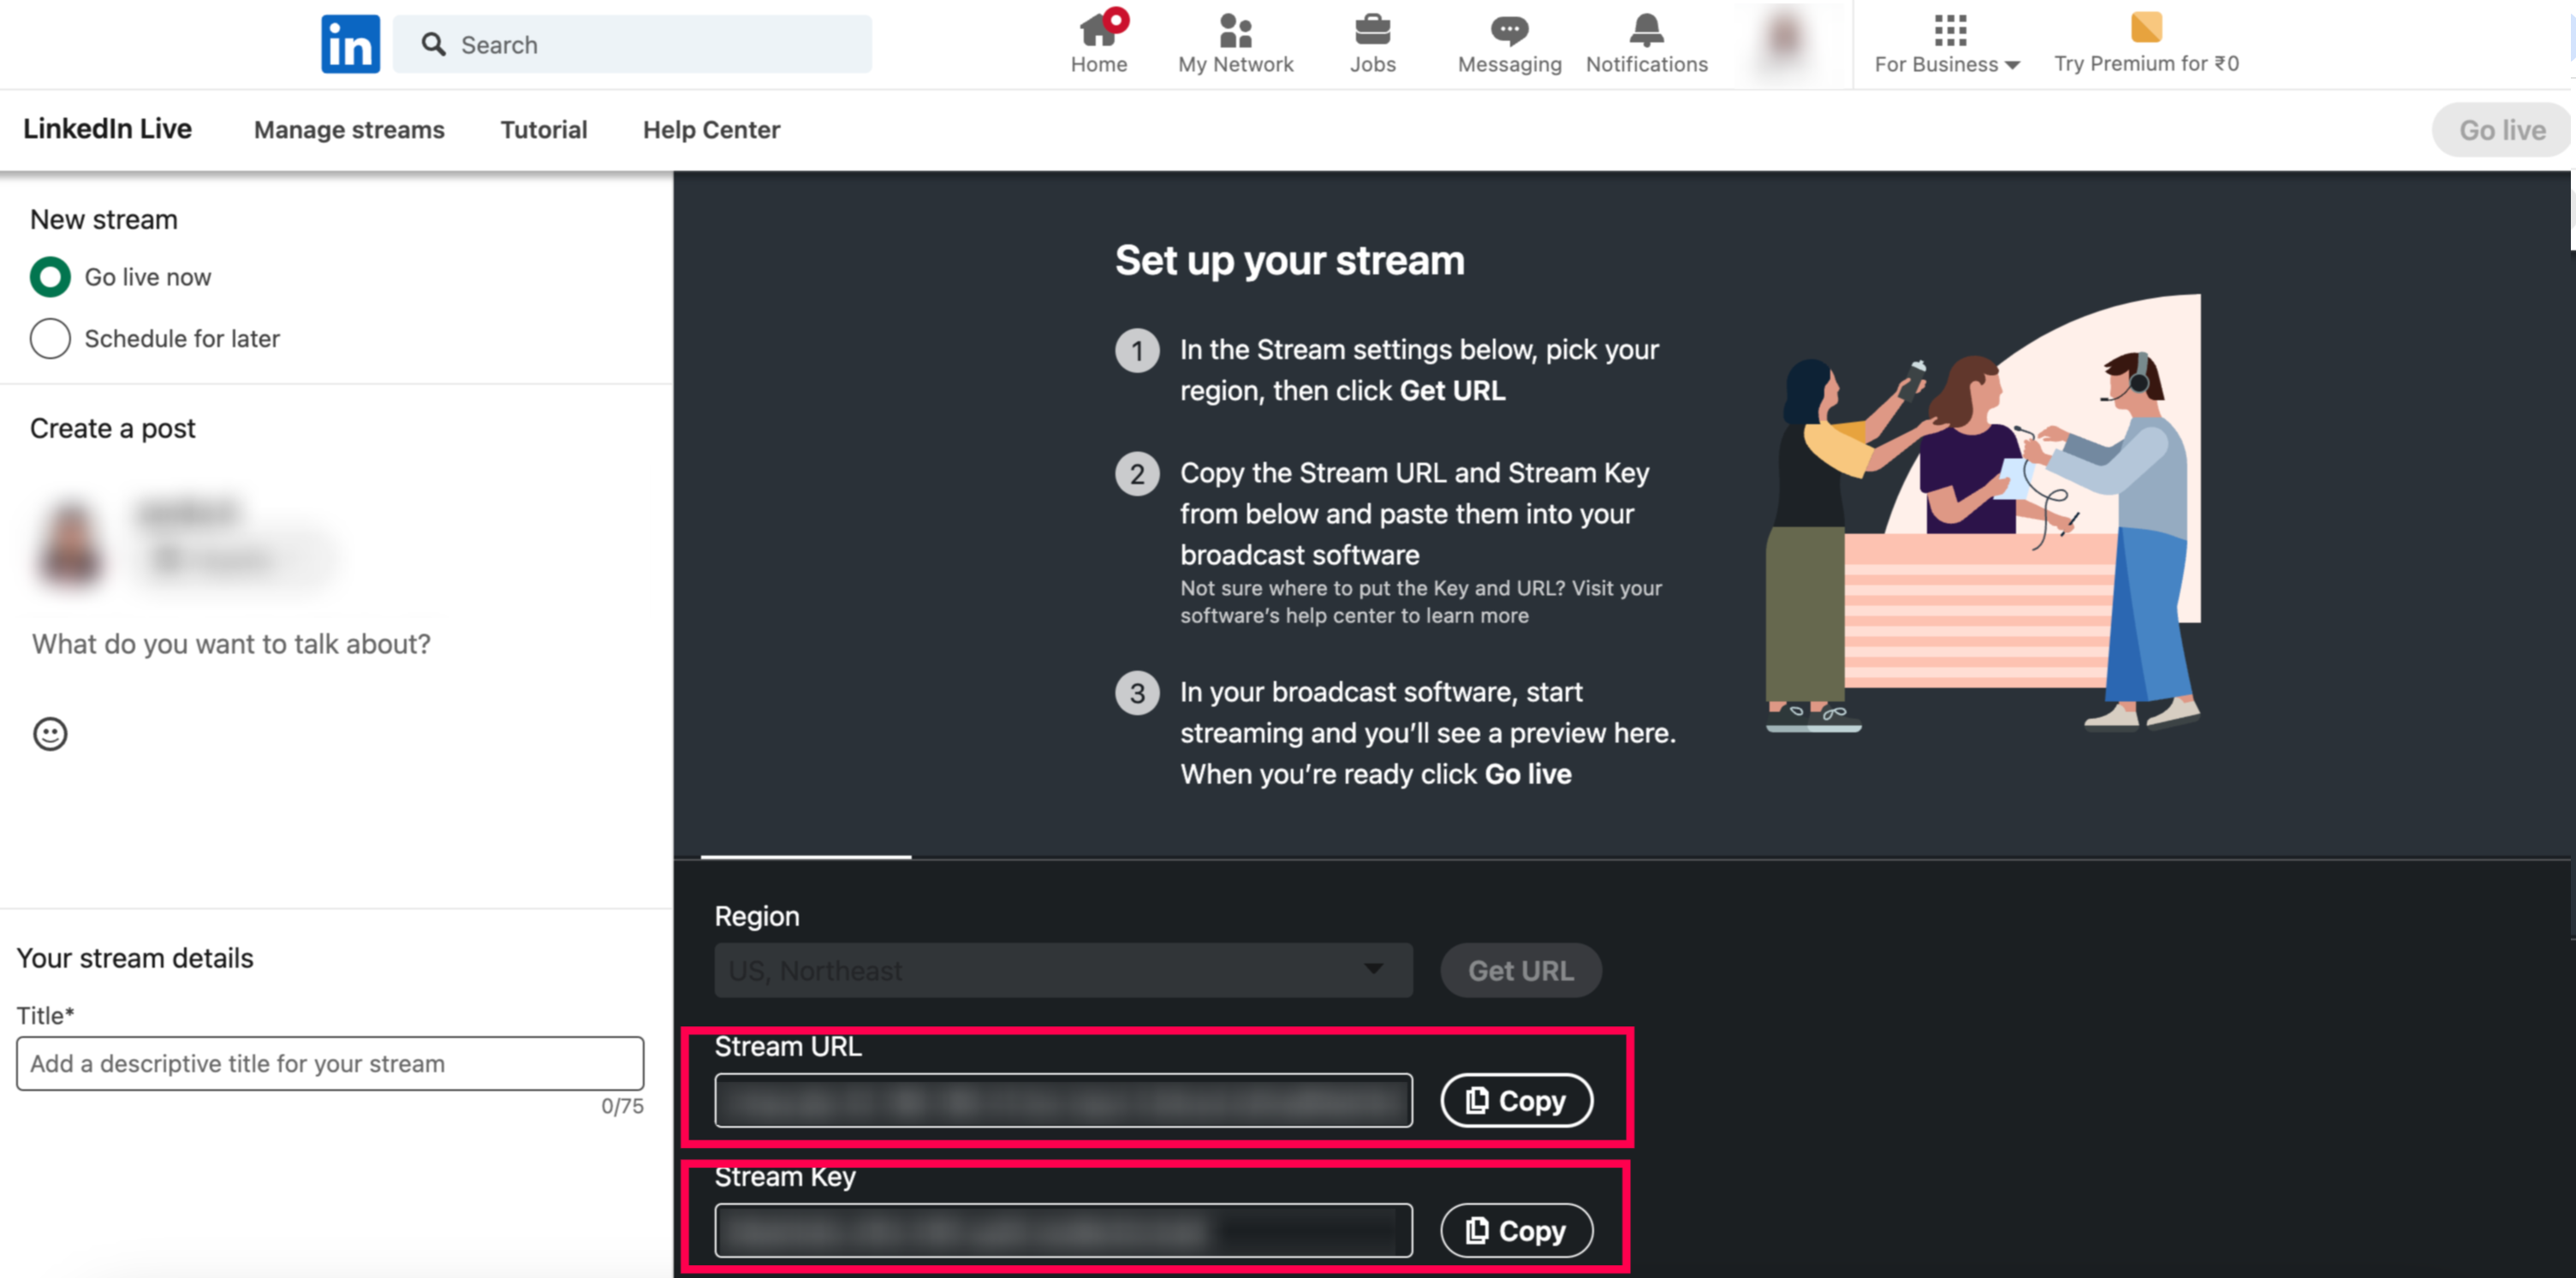The height and width of the screenshot is (1278, 2576).
Task: Copy the Stream Key
Action: pyautogui.click(x=1516, y=1230)
